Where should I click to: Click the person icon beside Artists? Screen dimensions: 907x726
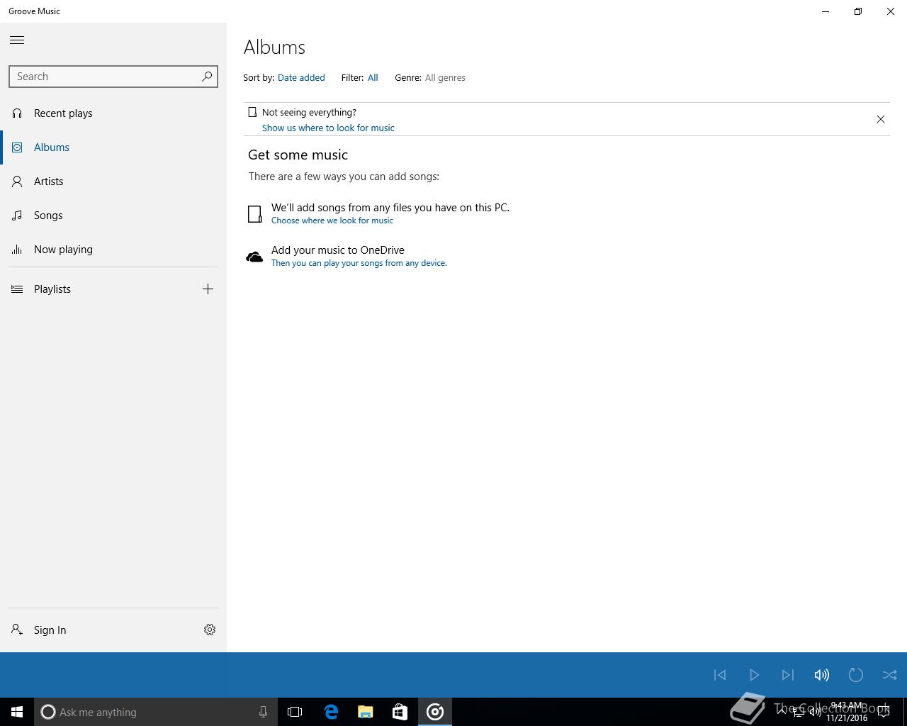(17, 181)
